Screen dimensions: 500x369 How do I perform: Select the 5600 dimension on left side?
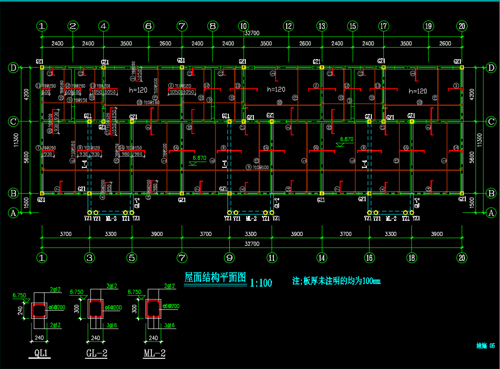point(27,157)
